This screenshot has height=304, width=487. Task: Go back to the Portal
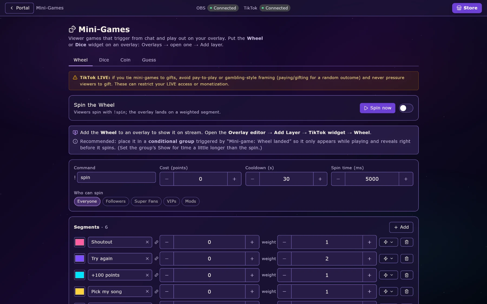[19, 8]
